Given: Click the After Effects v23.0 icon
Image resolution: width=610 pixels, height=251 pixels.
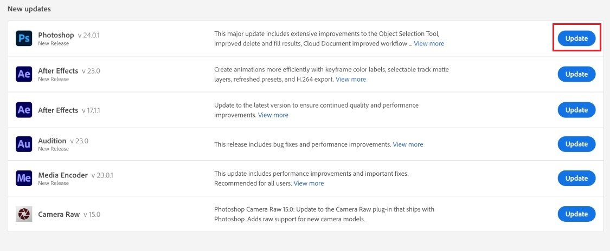Looking at the screenshot, I should [24, 74].
